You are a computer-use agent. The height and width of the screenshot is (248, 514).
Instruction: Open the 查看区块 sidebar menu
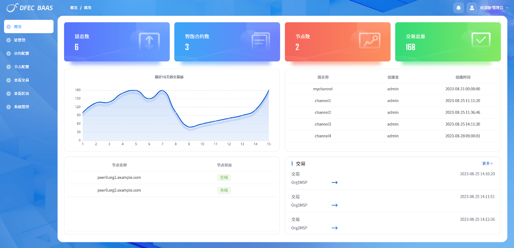point(29,93)
